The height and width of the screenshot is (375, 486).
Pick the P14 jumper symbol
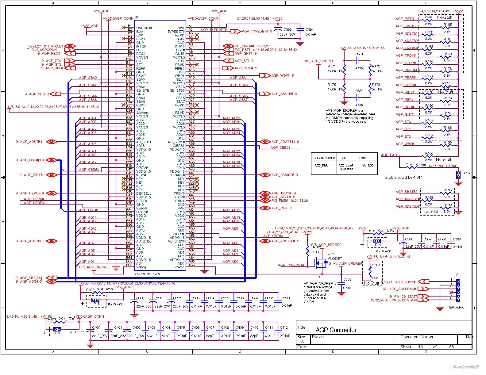coord(377,241)
